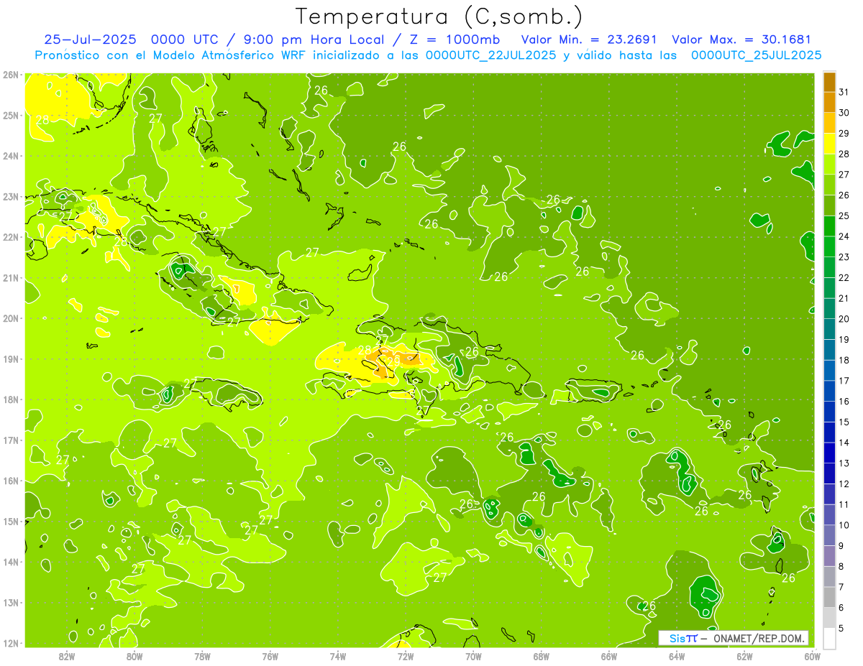Click longitude axis label "70W"
This screenshot has width=863, height=666.
click(x=473, y=656)
